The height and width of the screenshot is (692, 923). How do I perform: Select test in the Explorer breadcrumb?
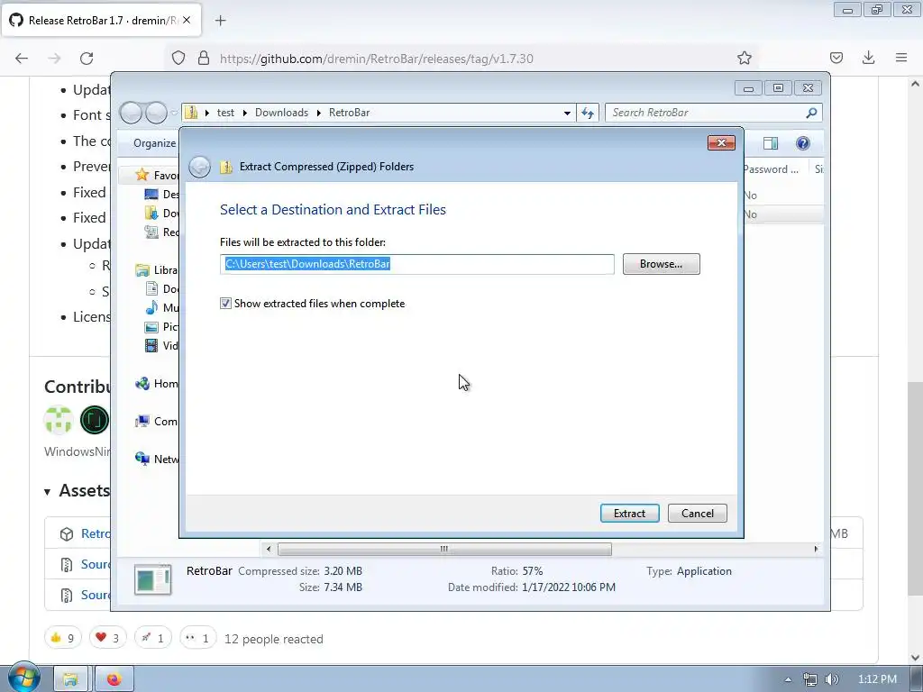coord(225,113)
